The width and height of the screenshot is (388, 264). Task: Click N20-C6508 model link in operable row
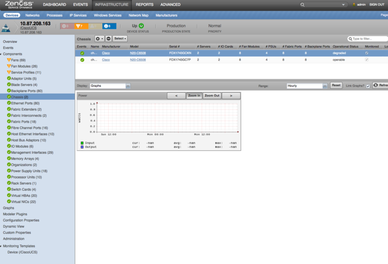click(x=138, y=60)
